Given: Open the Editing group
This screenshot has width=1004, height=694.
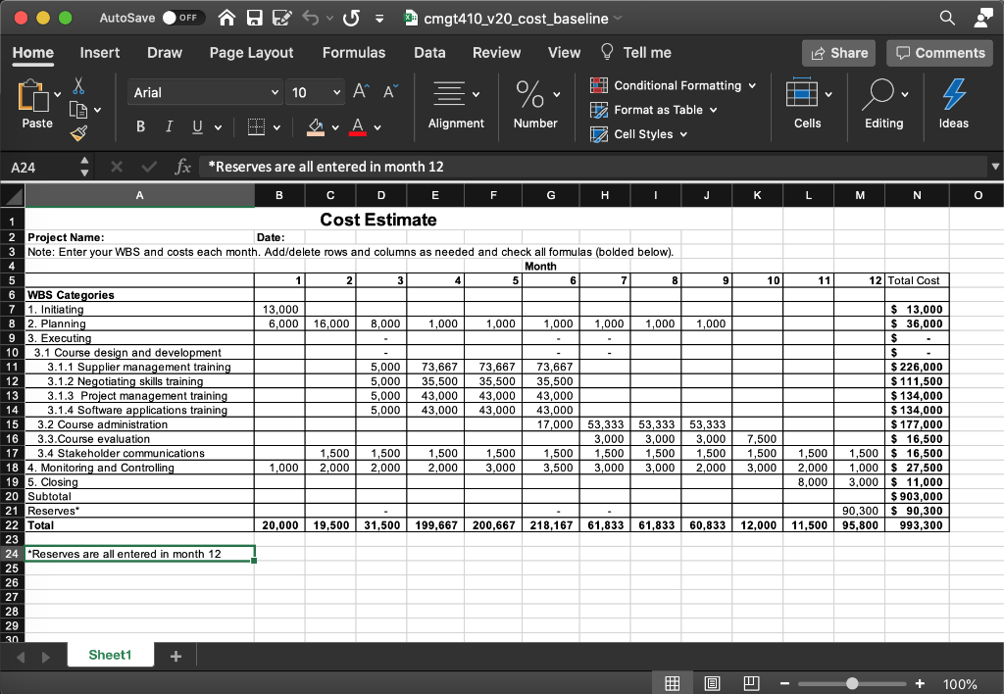Looking at the screenshot, I should 884,106.
